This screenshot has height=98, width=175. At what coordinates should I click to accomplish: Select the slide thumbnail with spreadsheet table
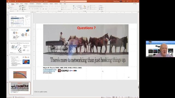[20, 21]
